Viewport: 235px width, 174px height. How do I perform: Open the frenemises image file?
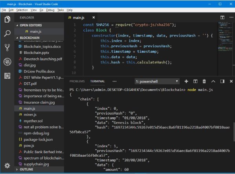pyautogui.click(x=39, y=90)
